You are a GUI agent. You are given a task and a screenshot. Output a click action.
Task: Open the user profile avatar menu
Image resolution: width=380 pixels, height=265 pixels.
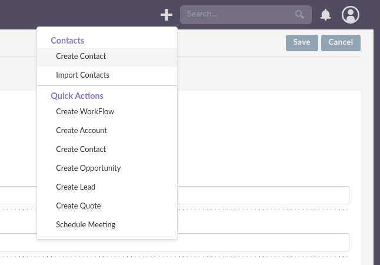(x=351, y=15)
